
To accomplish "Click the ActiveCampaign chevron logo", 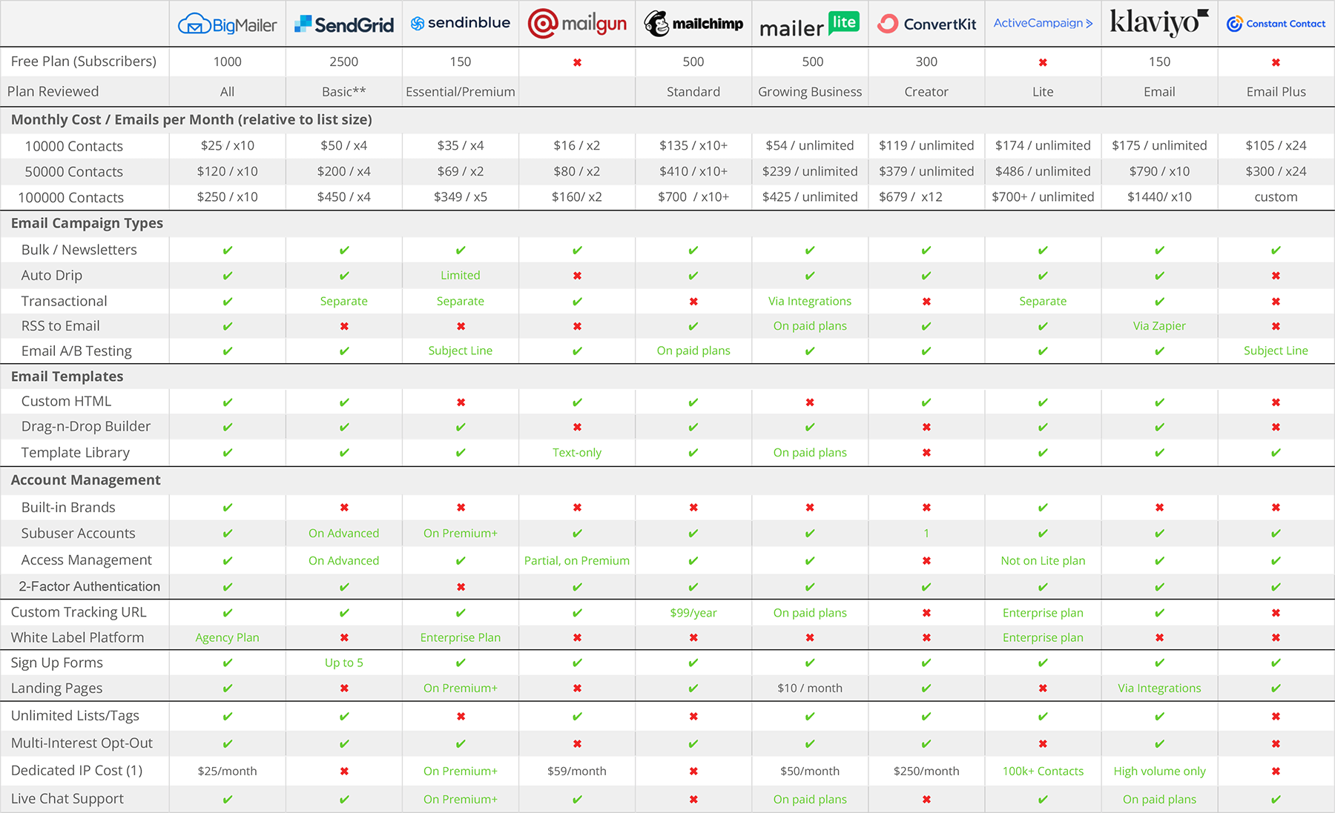I will coord(1042,23).
